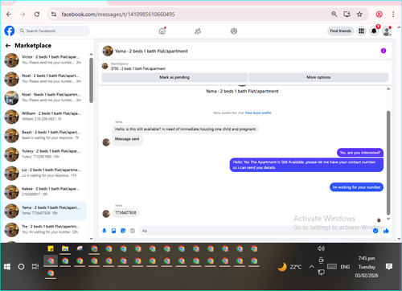Open Liz conversation
The image size is (402, 291).
point(44,173)
